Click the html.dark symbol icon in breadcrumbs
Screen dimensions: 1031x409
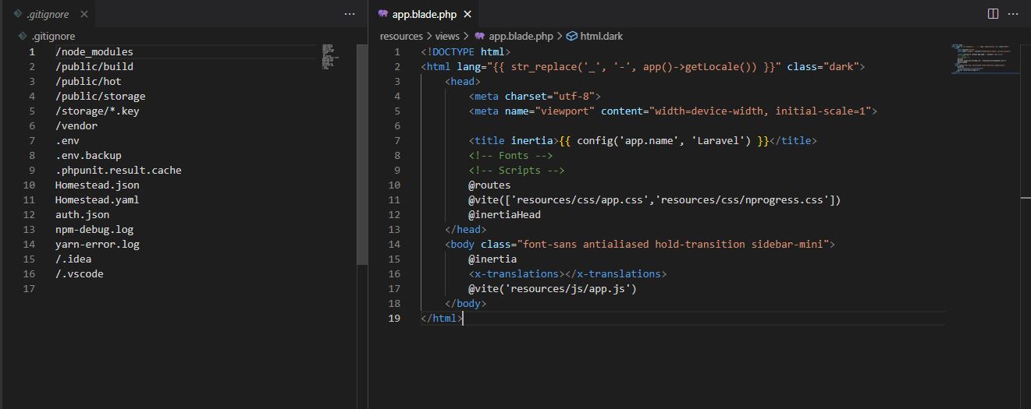[x=571, y=36]
